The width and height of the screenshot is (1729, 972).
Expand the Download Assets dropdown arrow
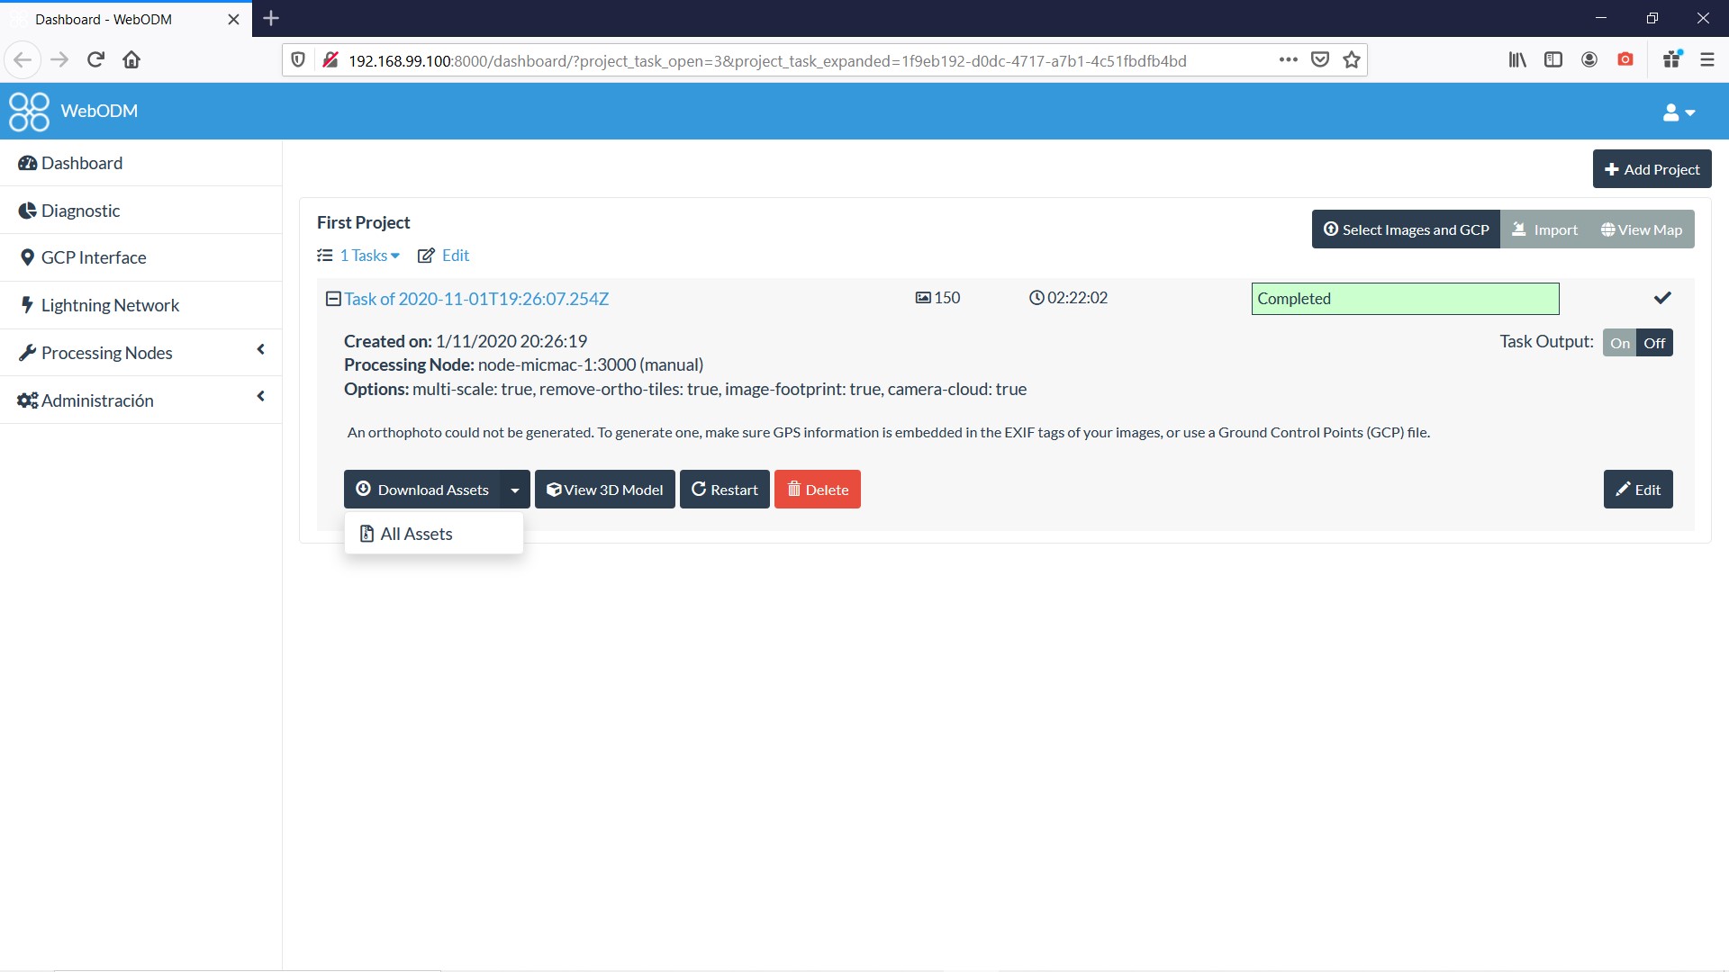[514, 489]
